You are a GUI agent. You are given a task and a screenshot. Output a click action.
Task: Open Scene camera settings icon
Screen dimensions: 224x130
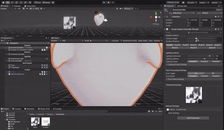[x=121, y=9]
